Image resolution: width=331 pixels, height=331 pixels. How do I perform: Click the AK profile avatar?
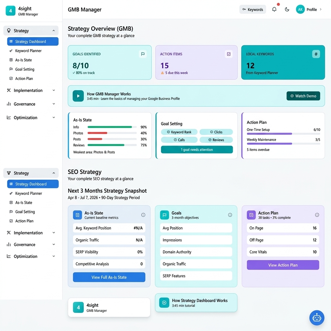pyautogui.click(x=300, y=9)
